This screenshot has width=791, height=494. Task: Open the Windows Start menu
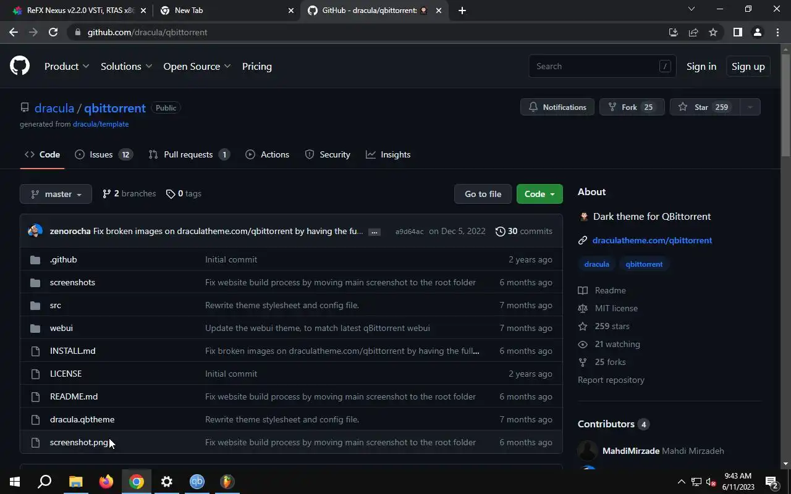(x=15, y=482)
